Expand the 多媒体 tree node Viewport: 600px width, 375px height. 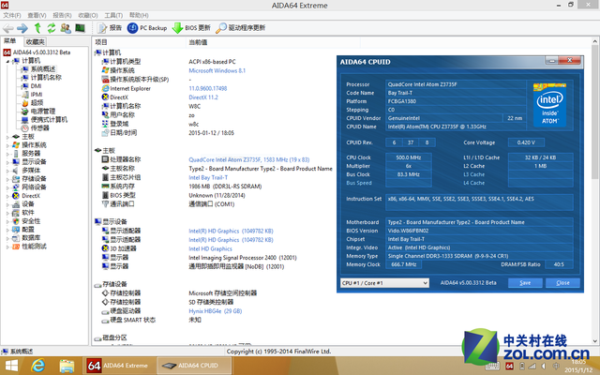(7, 171)
